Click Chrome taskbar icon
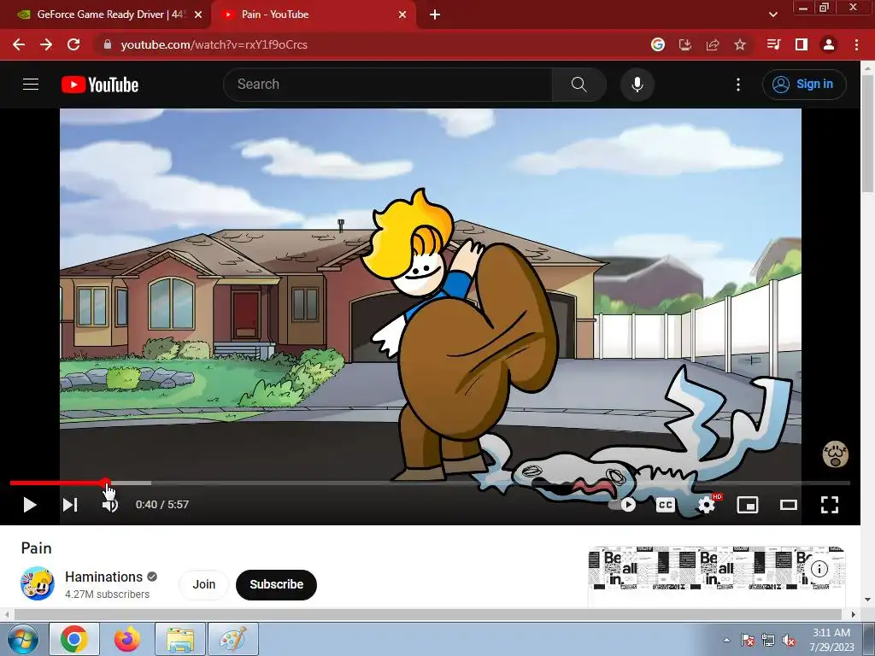 tap(74, 639)
